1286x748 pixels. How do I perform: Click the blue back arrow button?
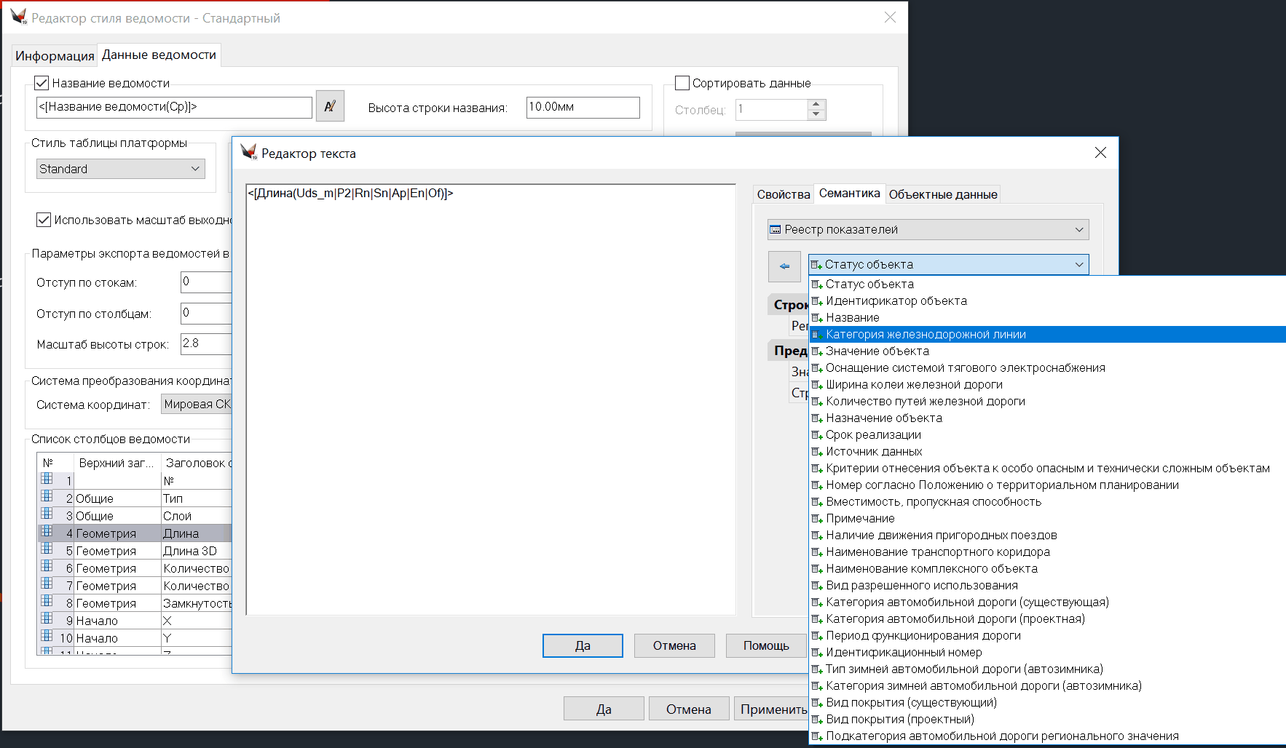[784, 266]
